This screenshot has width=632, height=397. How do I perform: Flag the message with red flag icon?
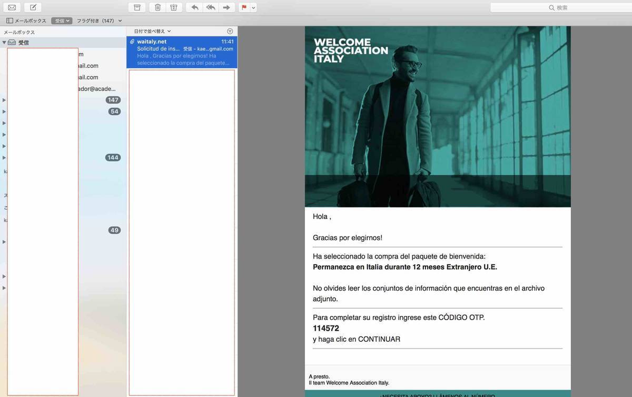click(244, 7)
